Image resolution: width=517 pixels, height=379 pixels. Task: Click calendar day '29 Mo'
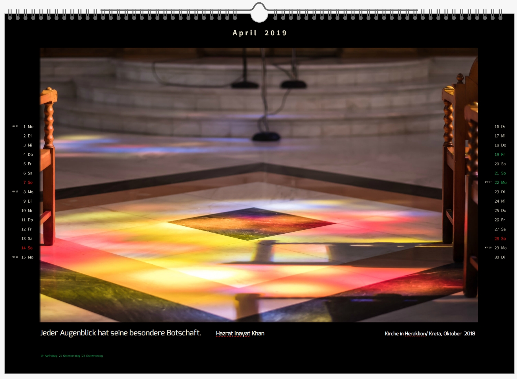click(x=500, y=248)
